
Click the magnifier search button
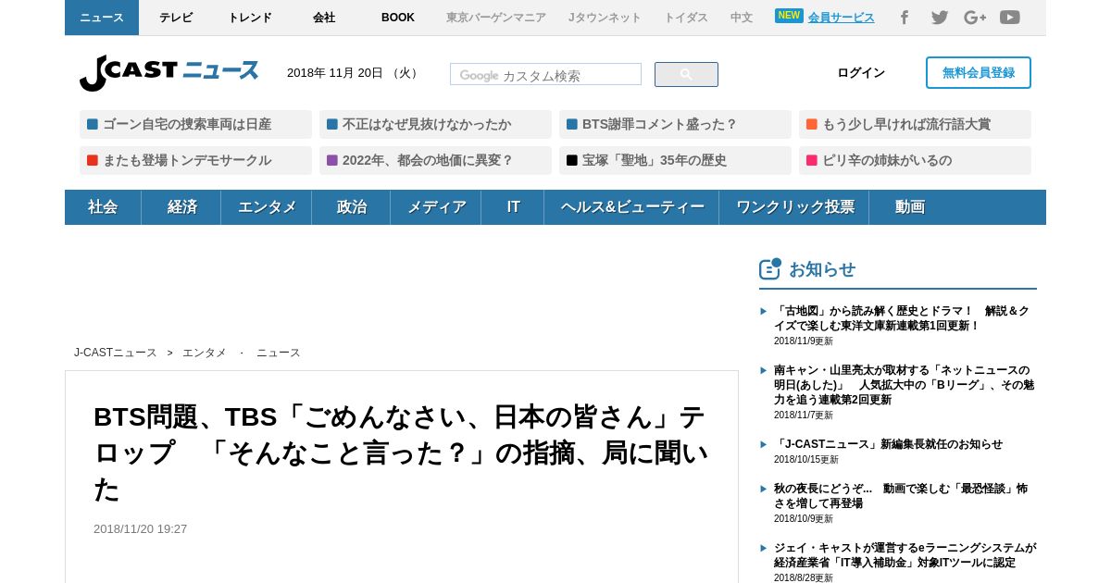(686, 74)
